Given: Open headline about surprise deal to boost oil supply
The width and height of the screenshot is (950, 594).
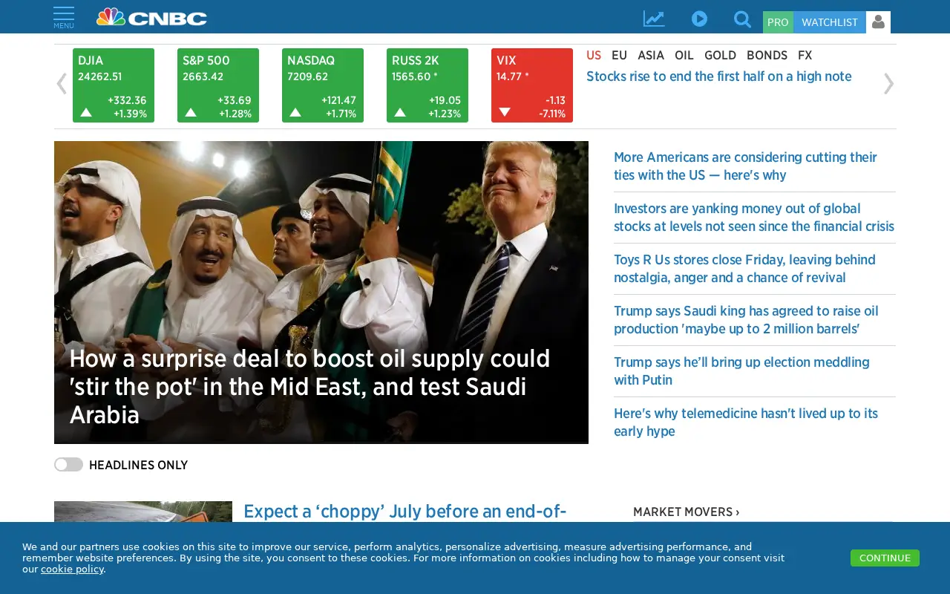Looking at the screenshot, I should 310,387.
